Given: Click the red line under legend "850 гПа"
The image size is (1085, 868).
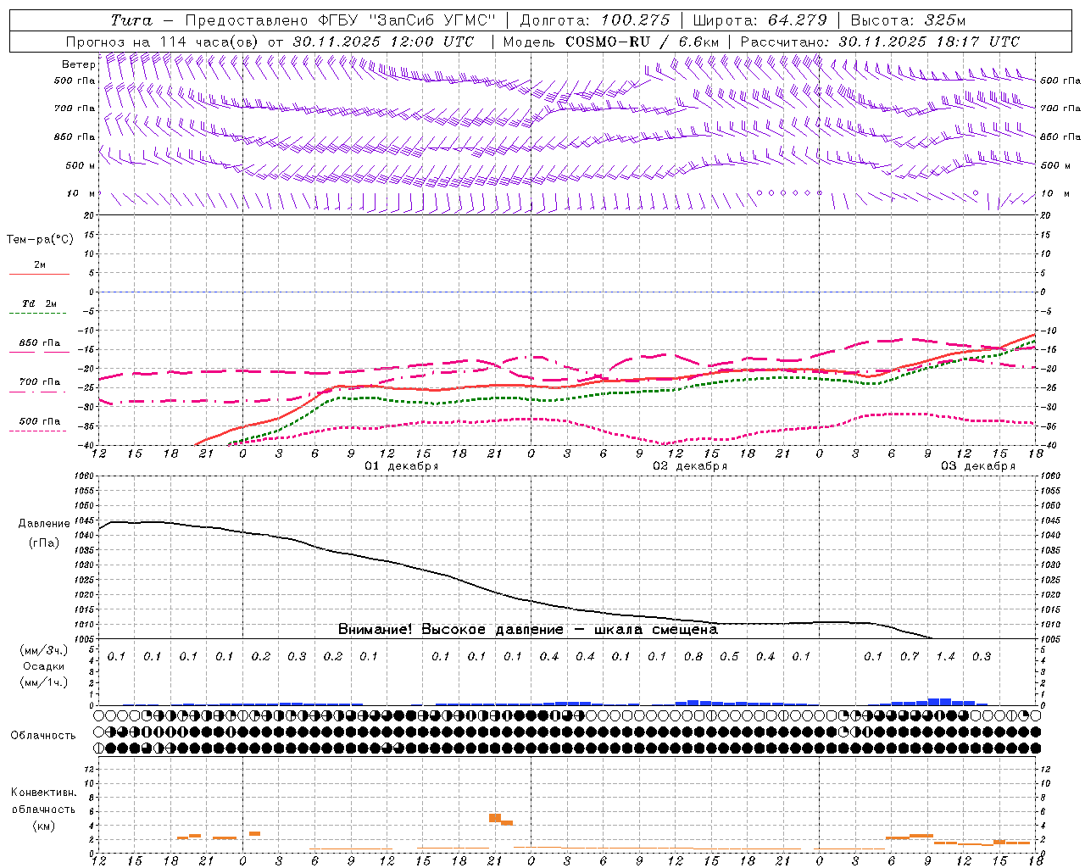Looking at the screenshot, I should [38, 352].
